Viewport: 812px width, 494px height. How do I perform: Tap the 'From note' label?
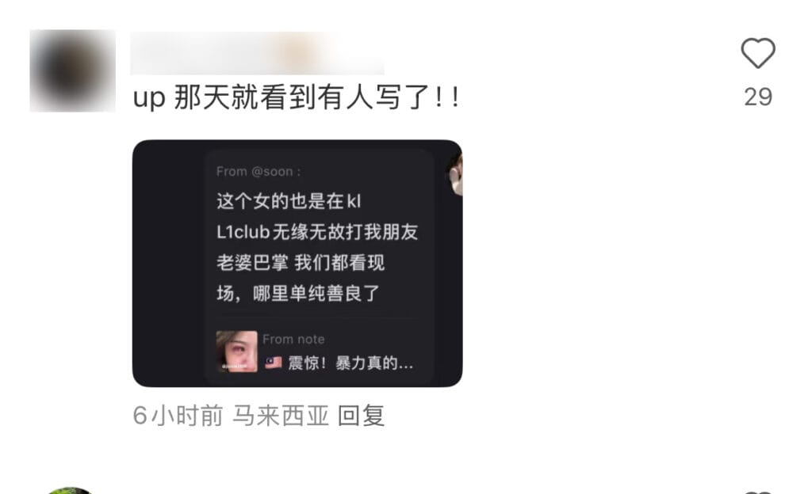[293, 339]
